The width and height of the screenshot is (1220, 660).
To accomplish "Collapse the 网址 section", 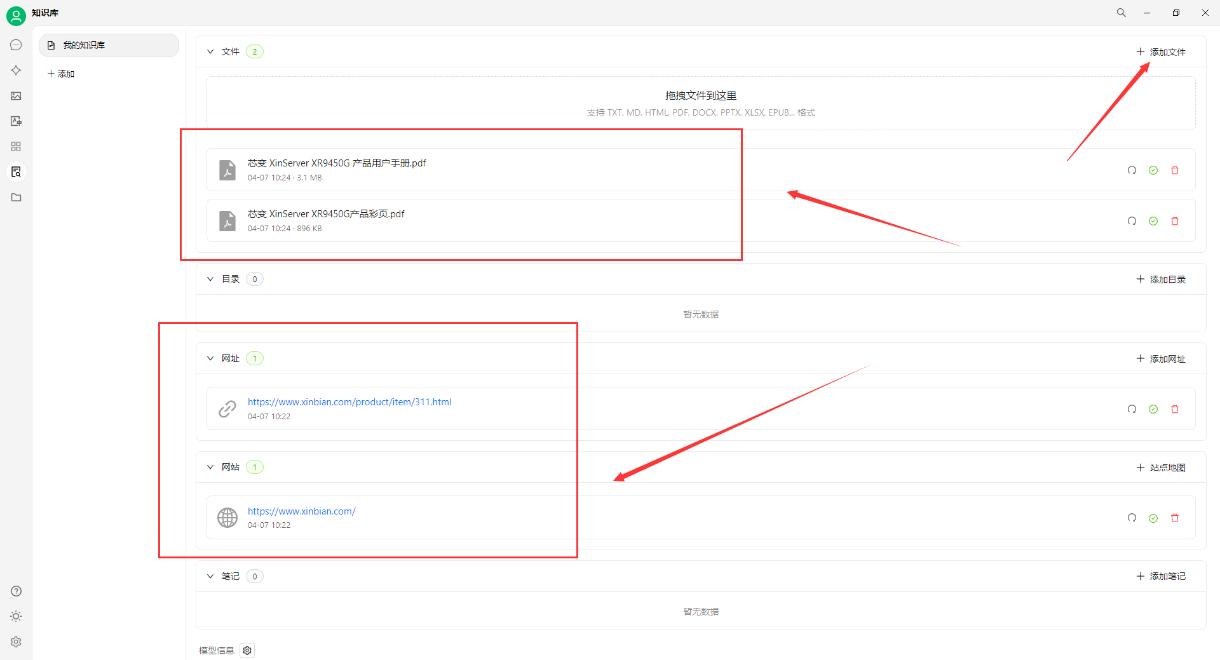I will pyautogui.click(x=210, y=358).
